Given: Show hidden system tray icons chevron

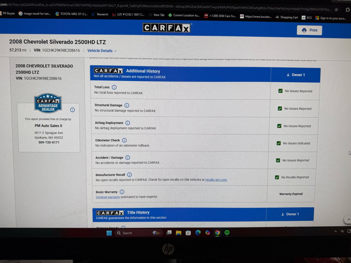Looking at the screenshot, I should [335, 231].
